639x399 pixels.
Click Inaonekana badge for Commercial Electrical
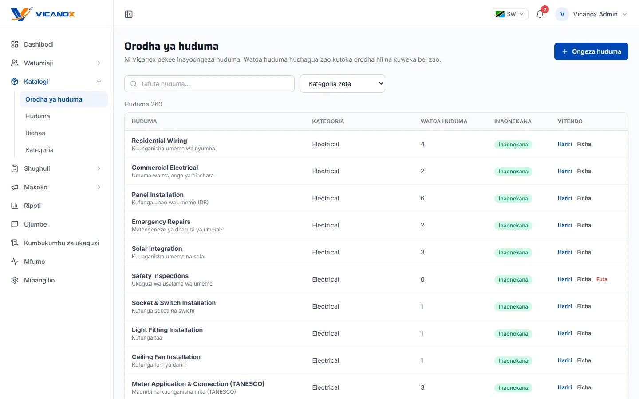point(513,172)
